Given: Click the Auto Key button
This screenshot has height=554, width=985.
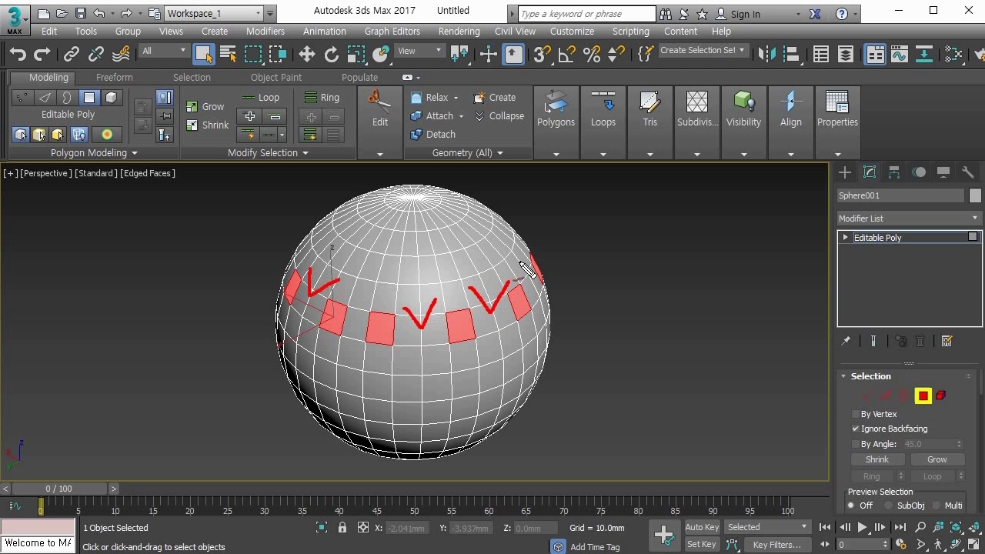Looking at the screenshot, I should (702, 527).
